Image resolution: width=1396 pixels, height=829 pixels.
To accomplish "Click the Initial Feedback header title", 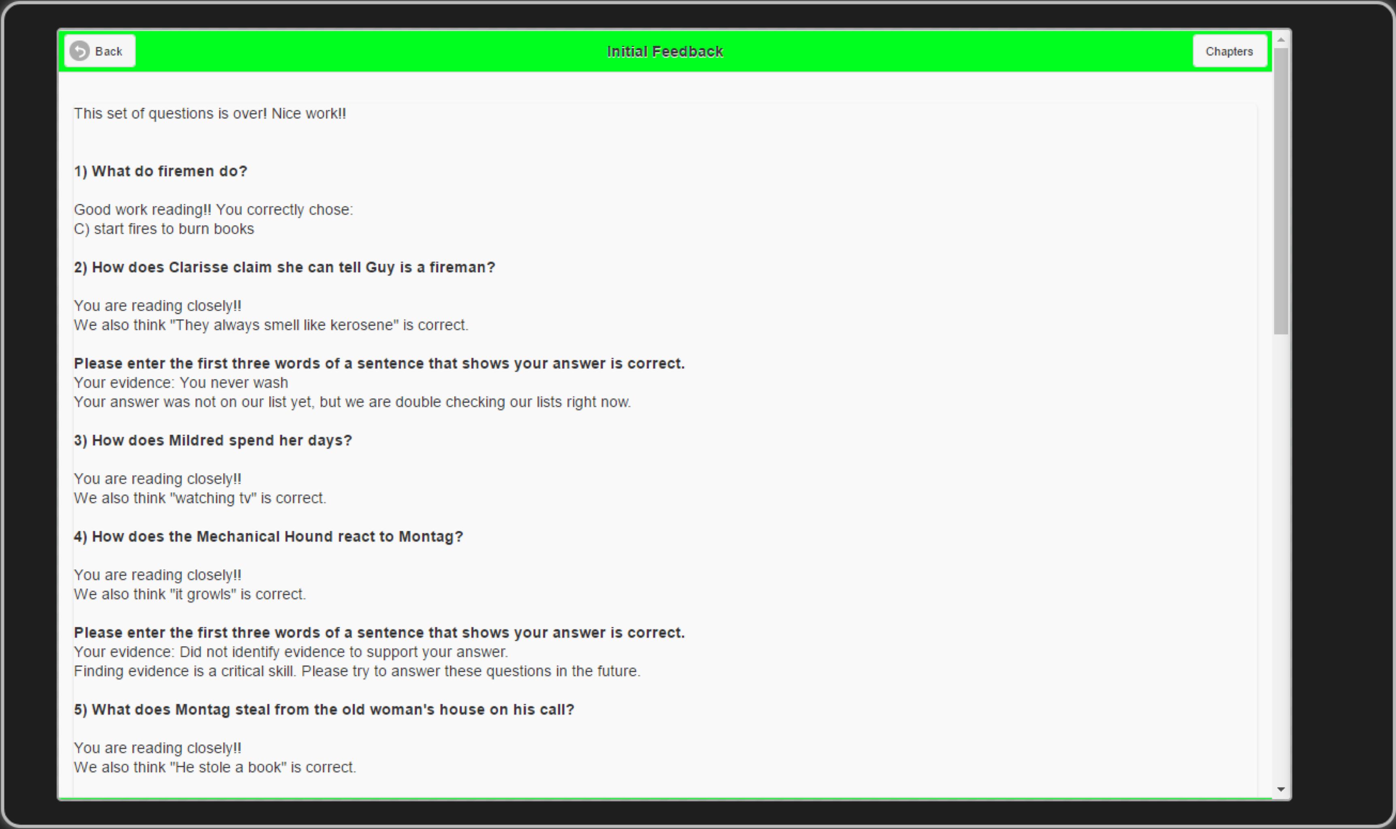I will pos(665,51).
